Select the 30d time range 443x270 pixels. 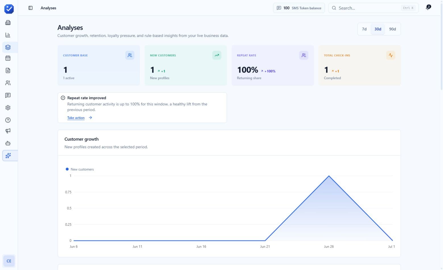(x=378, y=29)
